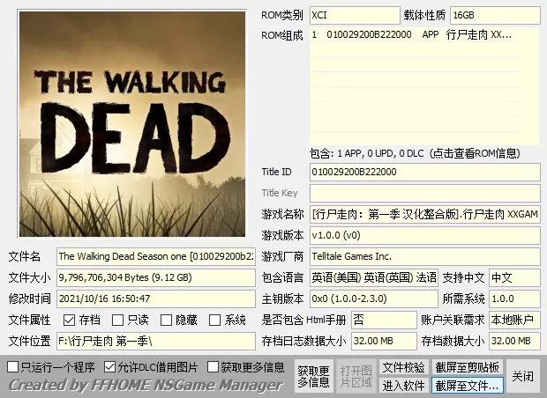Click the empty Title Key field

(424, 193)
